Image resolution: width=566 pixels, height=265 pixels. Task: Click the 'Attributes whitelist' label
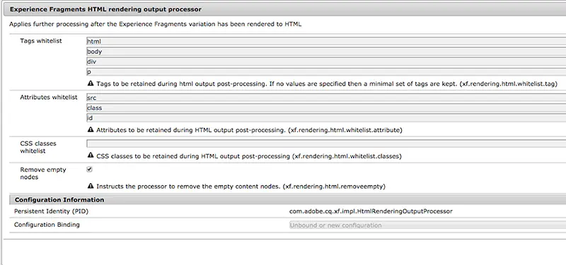click(49, 97)
